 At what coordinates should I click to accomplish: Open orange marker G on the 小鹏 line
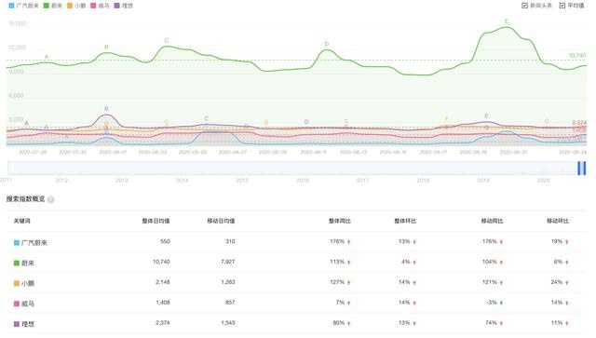pos(547,121)
